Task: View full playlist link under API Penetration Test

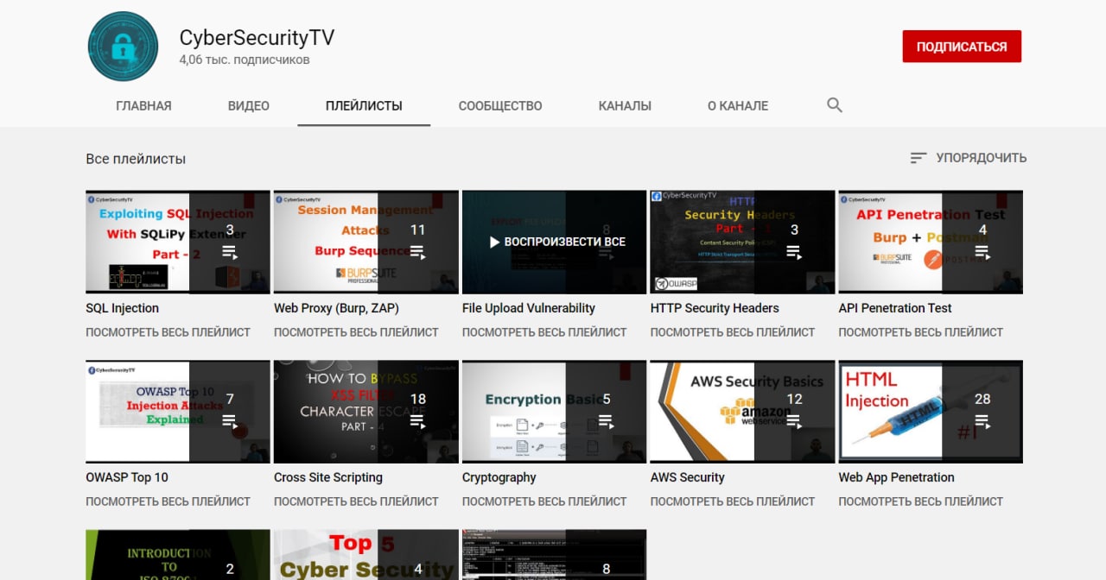Action: coord(921,332)
